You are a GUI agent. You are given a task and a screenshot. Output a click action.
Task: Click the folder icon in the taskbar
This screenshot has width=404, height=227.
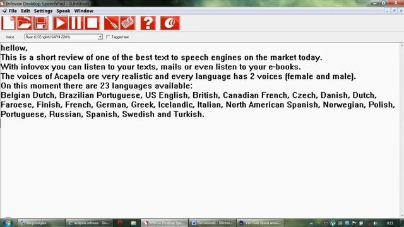133,223
